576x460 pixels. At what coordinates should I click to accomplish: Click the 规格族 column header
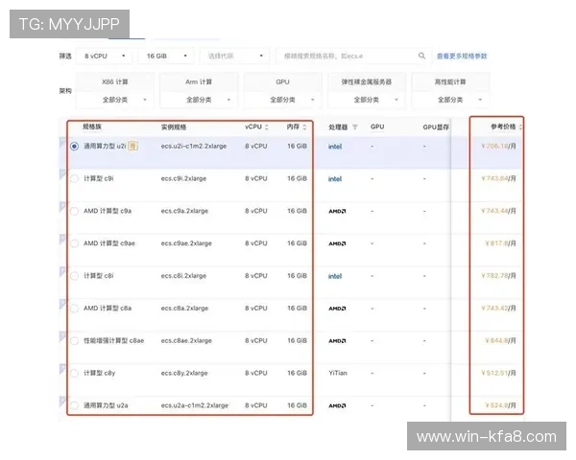pos(92,126)
